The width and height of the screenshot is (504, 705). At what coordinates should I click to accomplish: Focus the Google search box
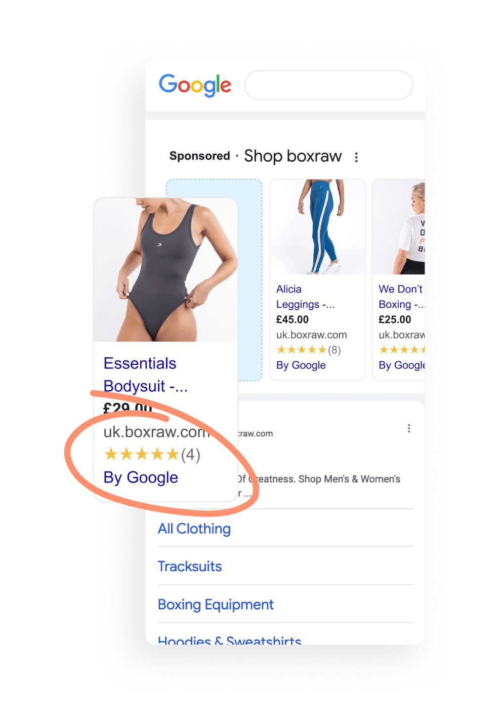[328, 85]
